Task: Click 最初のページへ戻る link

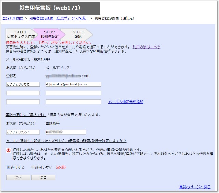Action: tap(195, 187)
